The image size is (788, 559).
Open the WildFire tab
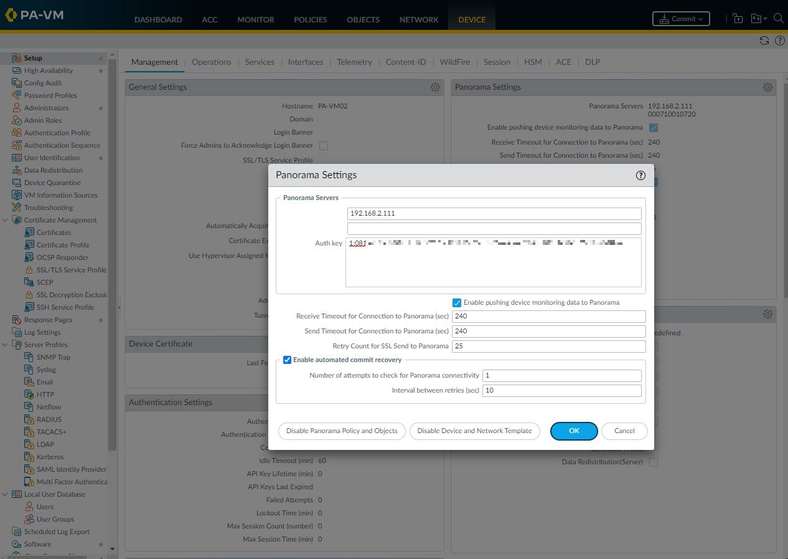point(455,62)
